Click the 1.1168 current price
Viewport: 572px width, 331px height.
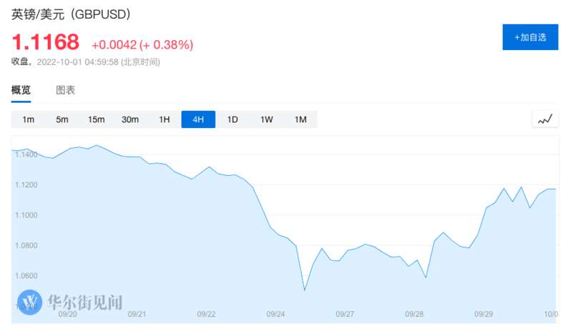45,41
